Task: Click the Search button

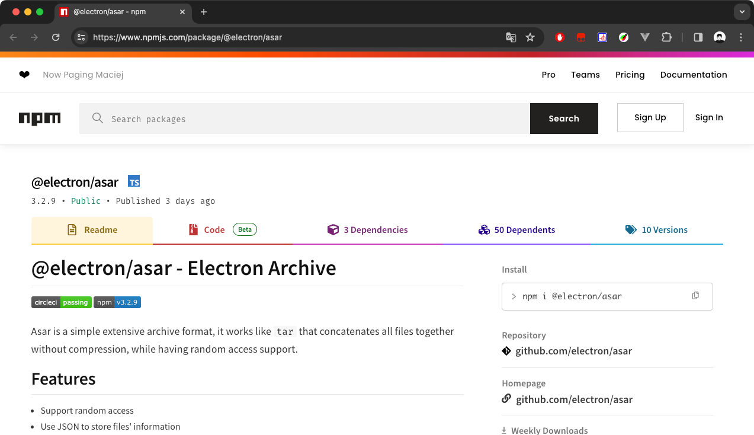Action: click(564, 119)
